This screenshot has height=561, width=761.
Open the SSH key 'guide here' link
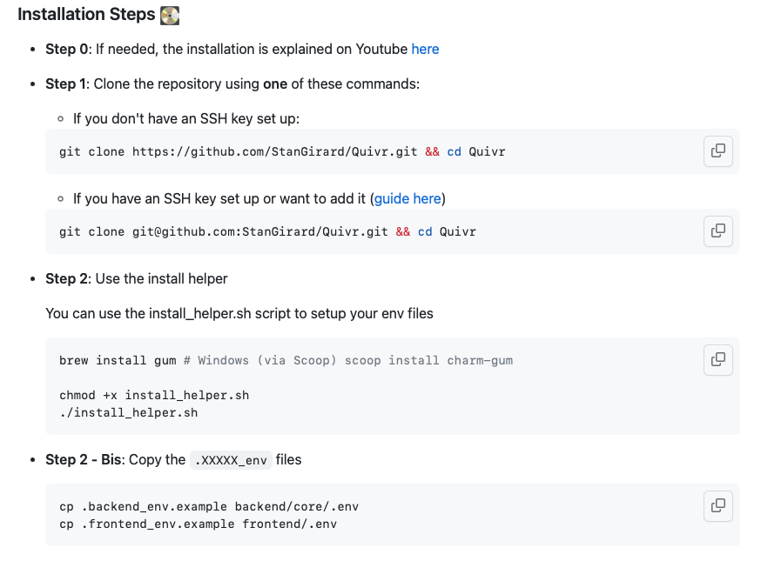point(408,198)
